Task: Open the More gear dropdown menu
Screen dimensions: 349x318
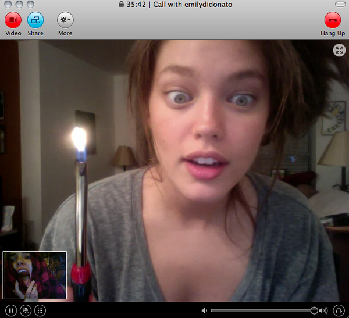Action: [x=65, y=20]
